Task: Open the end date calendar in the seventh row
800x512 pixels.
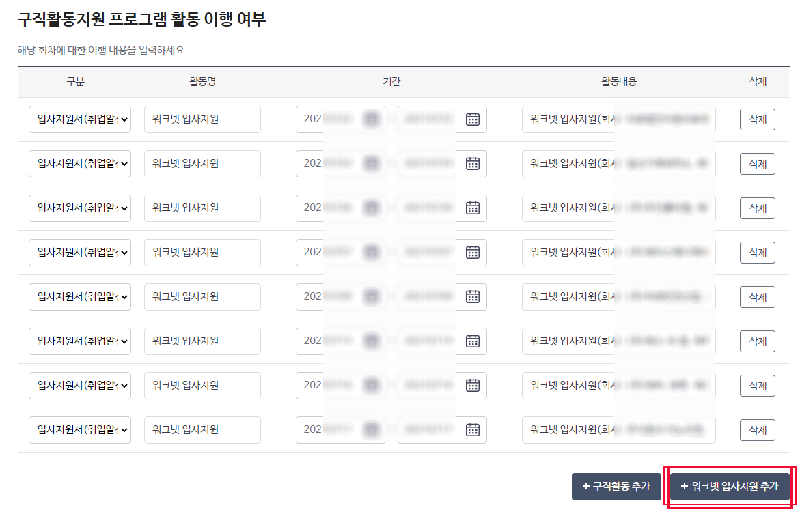Action: pos(471,385)
